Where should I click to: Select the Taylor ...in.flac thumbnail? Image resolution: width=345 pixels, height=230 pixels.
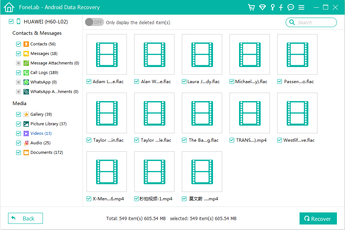coord(107,113)
